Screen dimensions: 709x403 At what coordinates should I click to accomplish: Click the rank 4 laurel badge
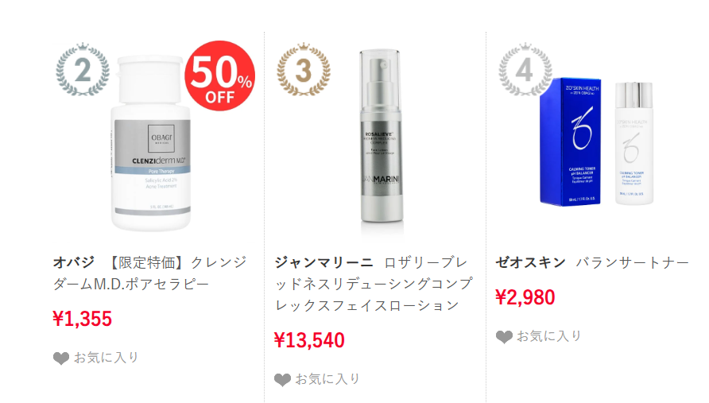pos(525,69)
